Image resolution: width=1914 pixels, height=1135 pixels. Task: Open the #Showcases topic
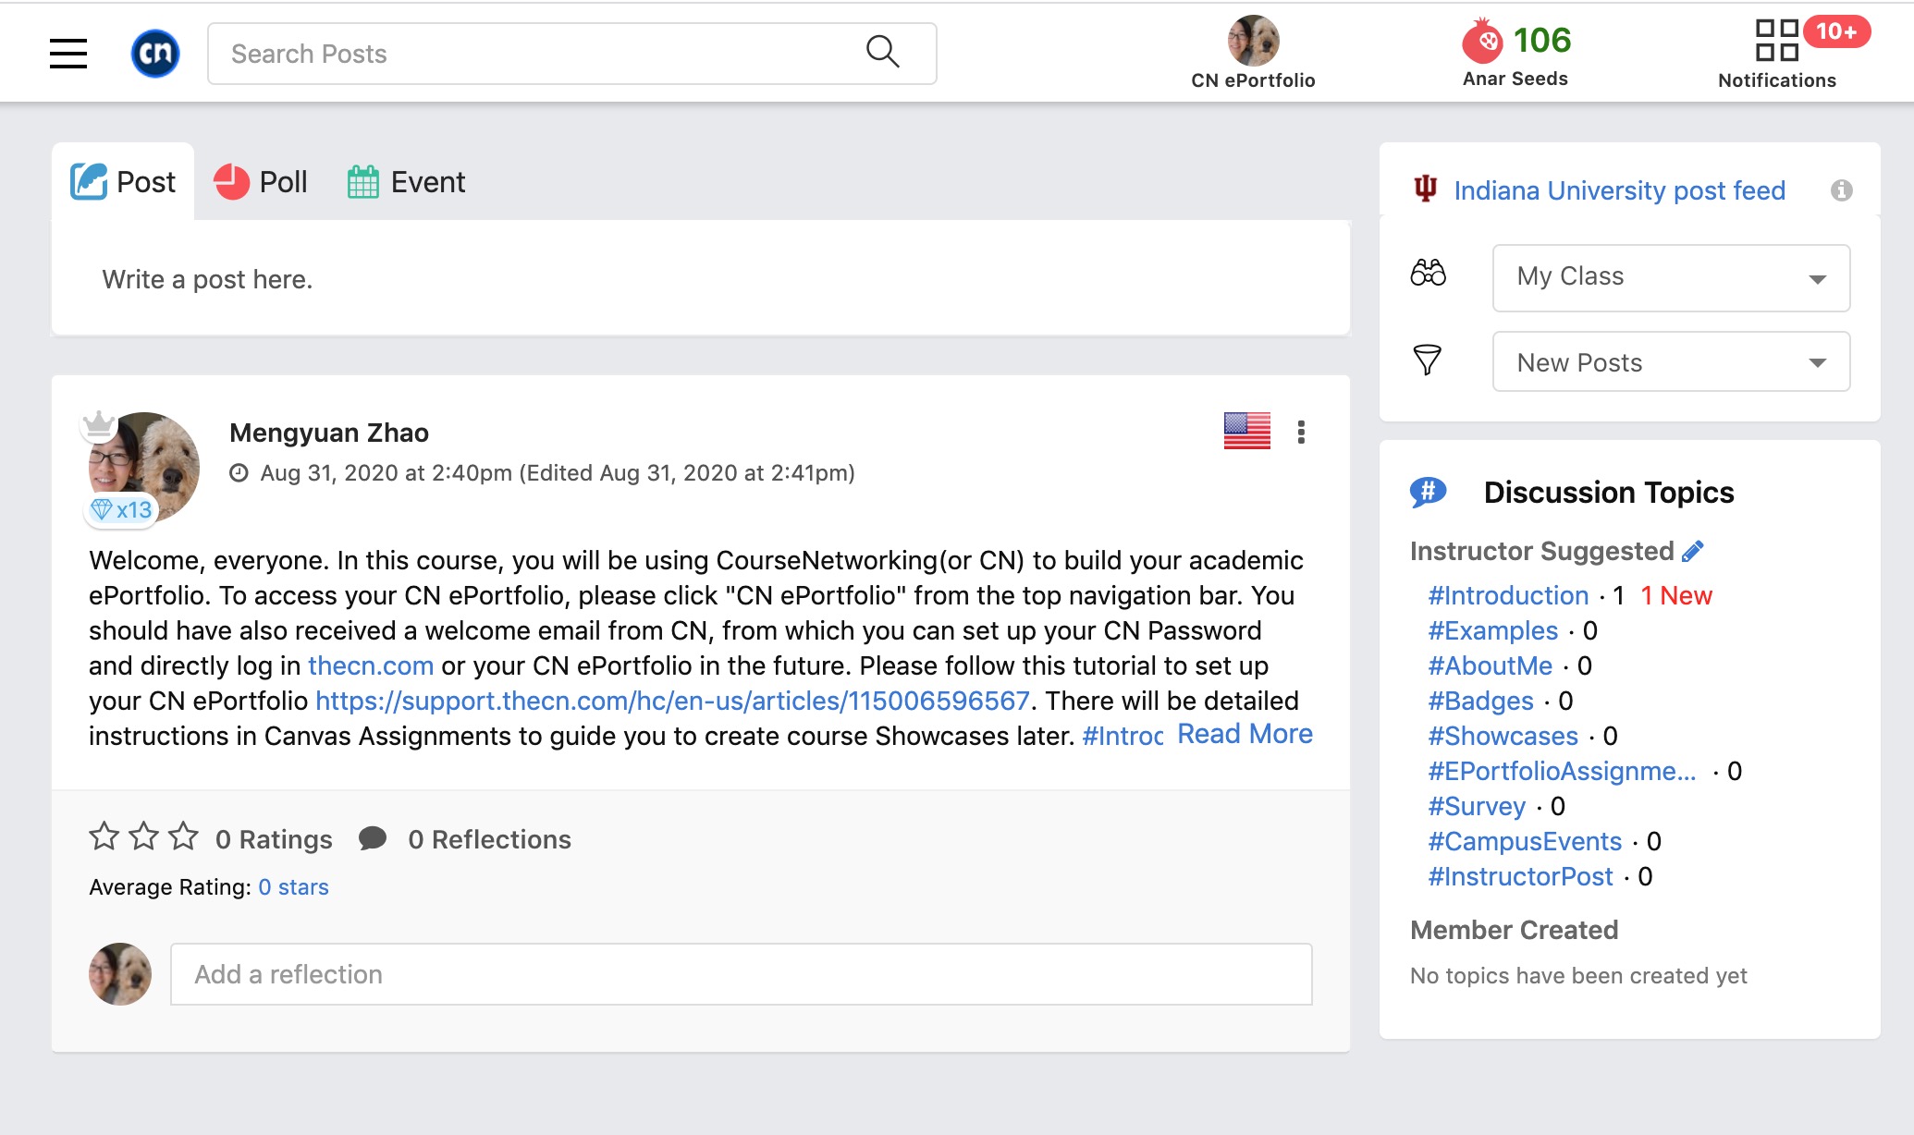1503,736
